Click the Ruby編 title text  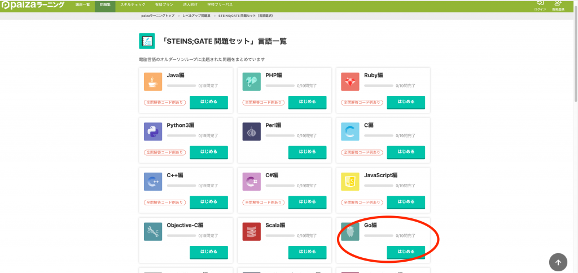374,75
